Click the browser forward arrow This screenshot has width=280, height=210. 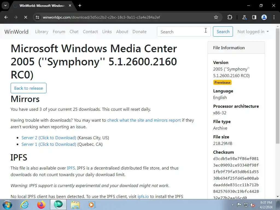click(16, 17)
